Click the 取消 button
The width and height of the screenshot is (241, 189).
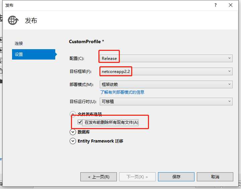[x=215, y=177]
